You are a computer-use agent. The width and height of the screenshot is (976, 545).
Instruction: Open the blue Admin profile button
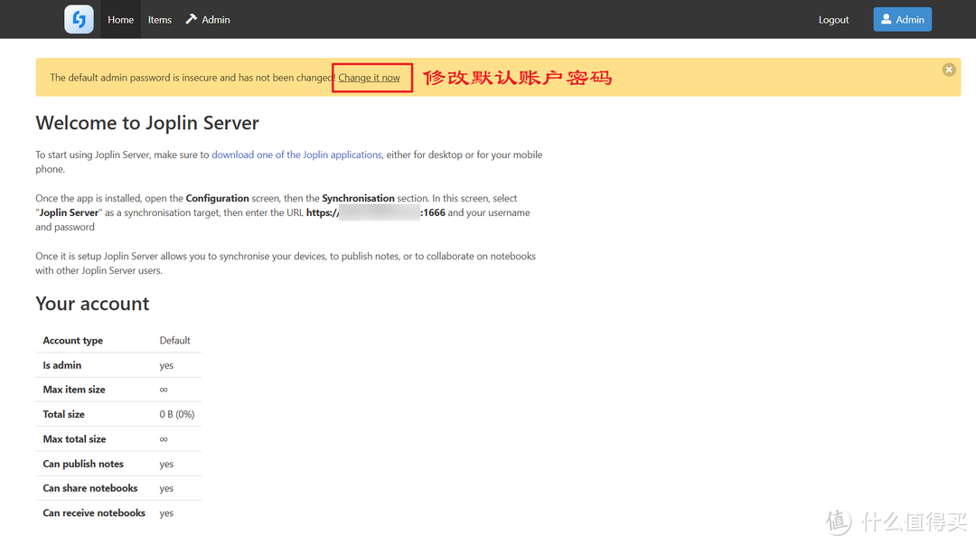click(902, 20)
